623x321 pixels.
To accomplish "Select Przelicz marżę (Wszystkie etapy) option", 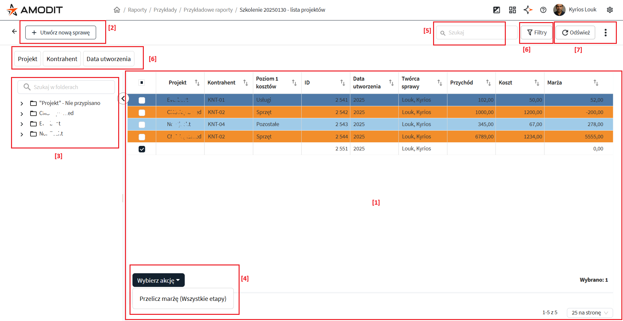I will click(183, 299).
